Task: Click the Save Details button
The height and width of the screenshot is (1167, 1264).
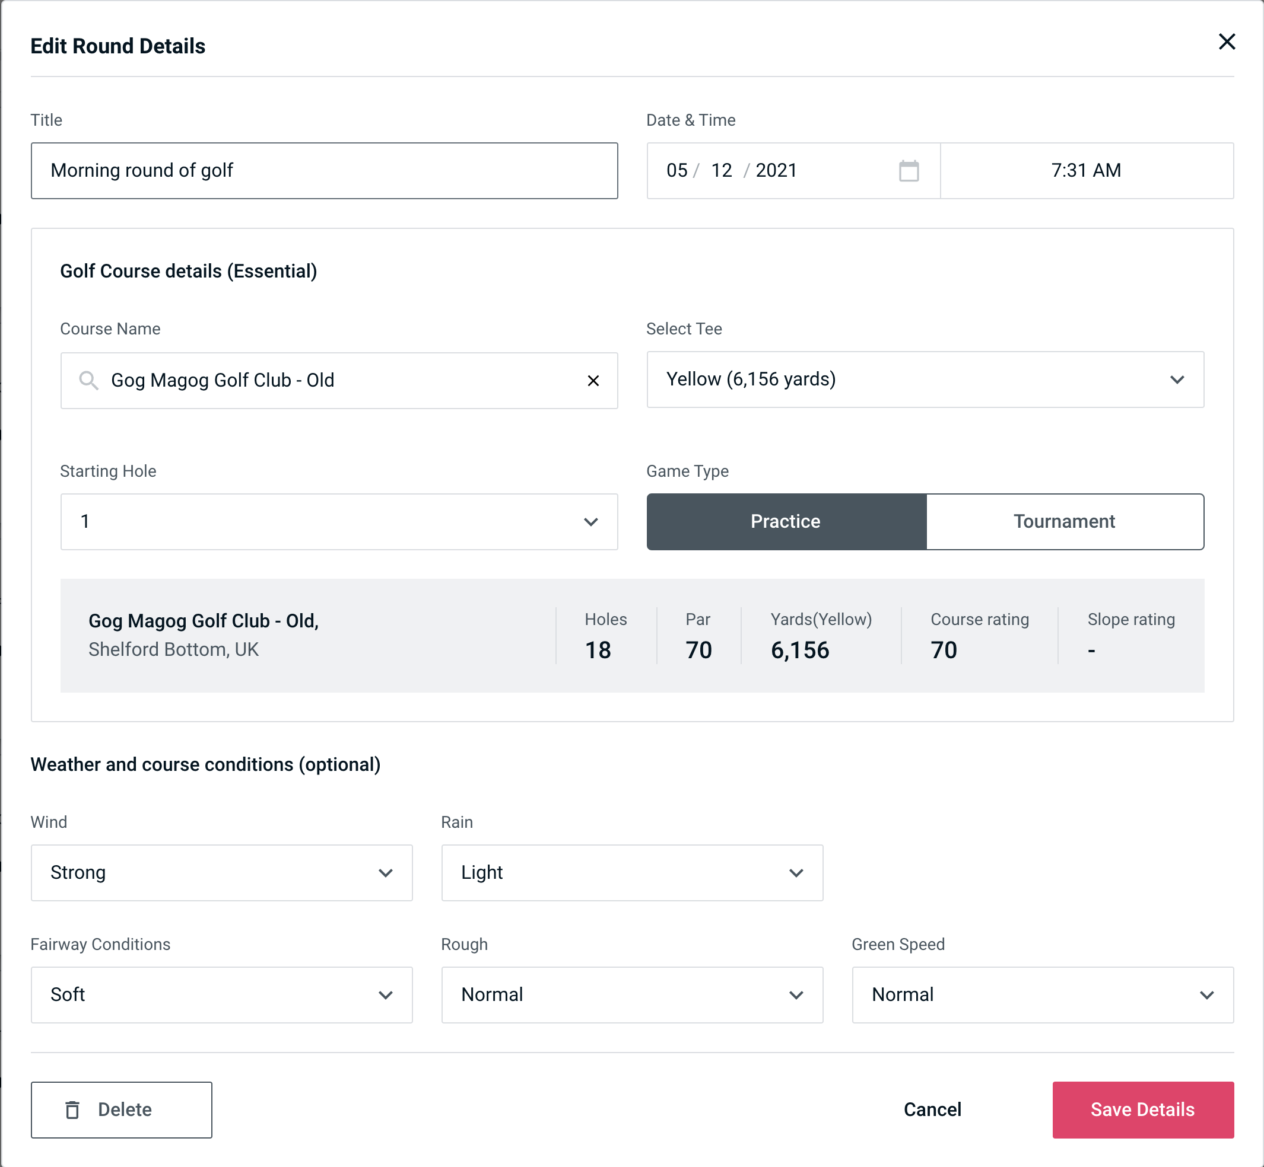Action: [1142, 1109]
